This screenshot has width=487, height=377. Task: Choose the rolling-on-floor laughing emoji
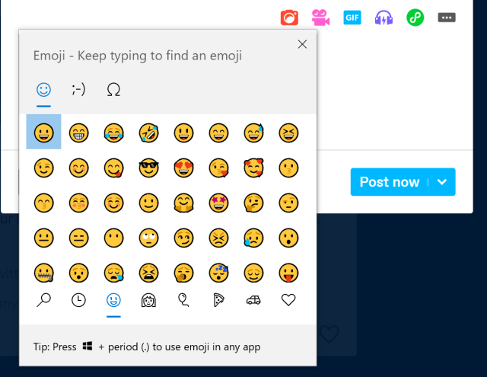(x=148, y=132)
